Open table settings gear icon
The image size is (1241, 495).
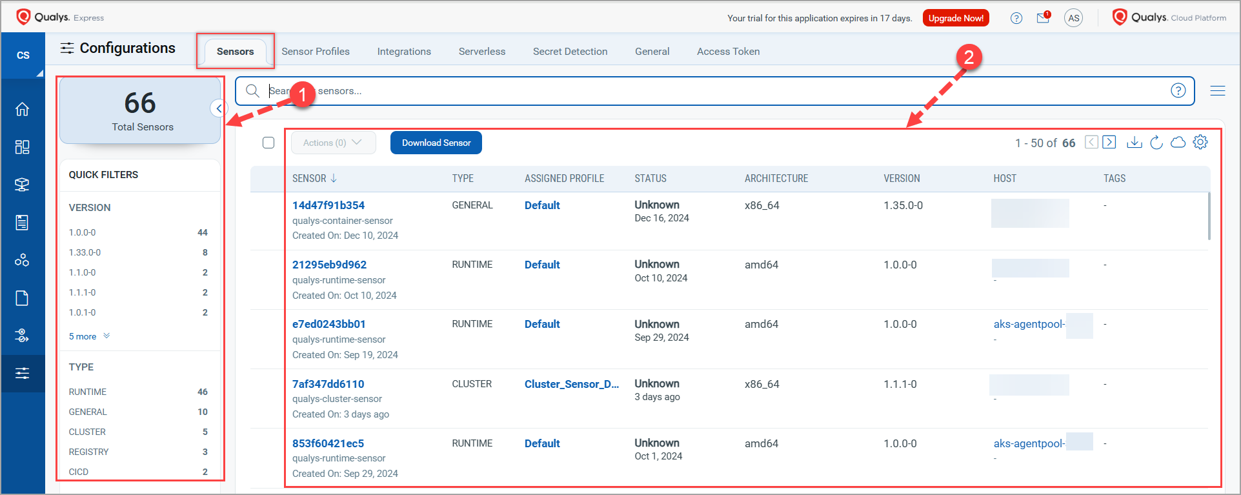point(1200,143)
